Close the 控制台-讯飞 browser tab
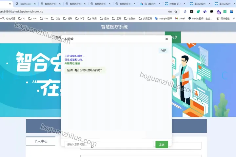Image resolution: width=236 pixels, height=157 pixels. pos(185,4)
